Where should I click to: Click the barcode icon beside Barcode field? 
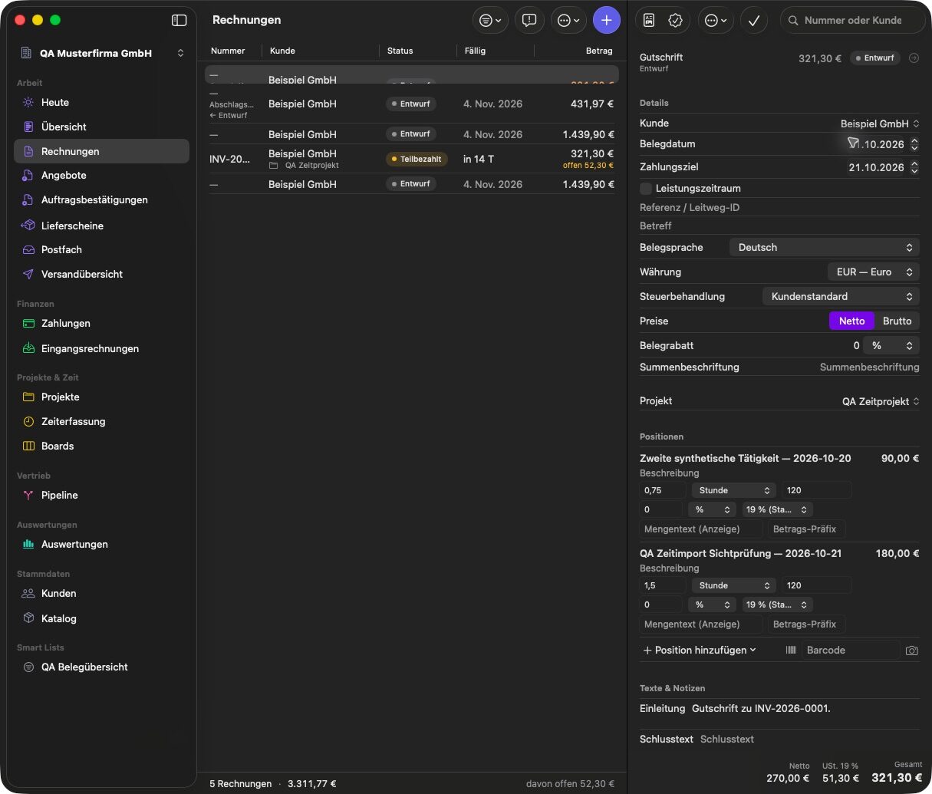(x=791, y=650)
